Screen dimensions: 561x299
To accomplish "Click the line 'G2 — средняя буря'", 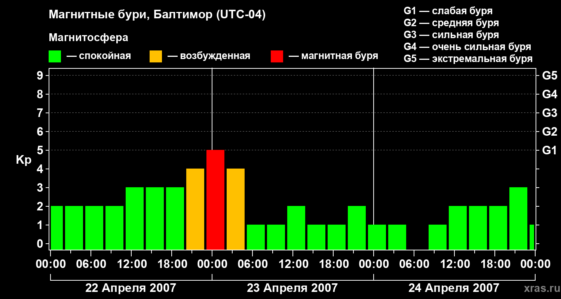I will (x=451, y=23).
